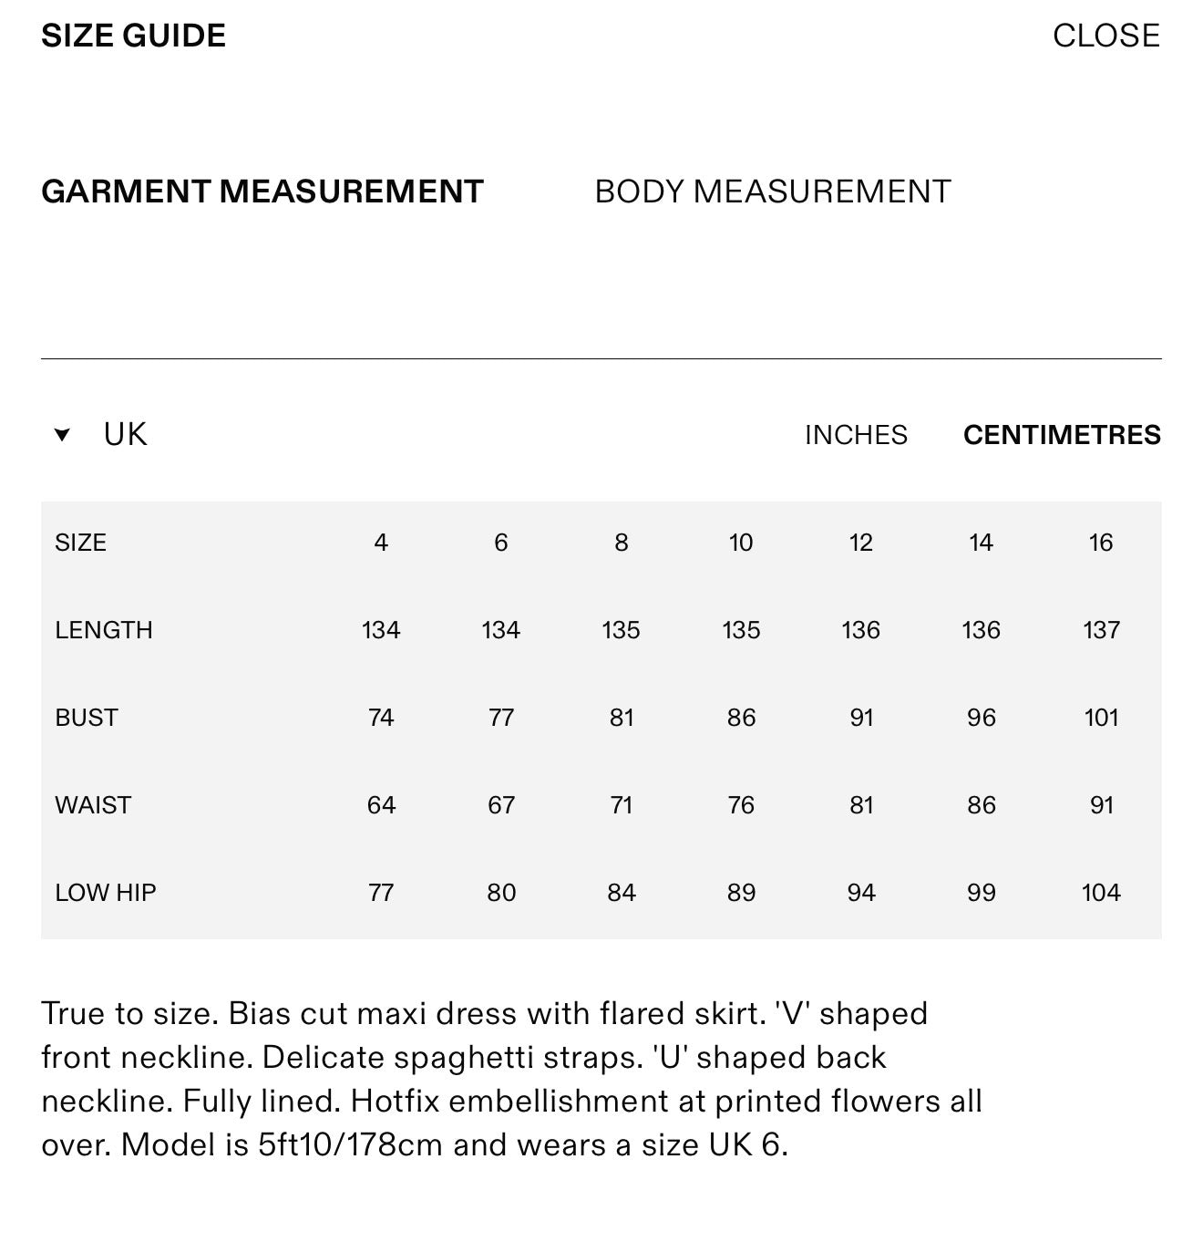The image size is (1203, 1242).
Task: Click size 6 column header
Action: [501, 543]
